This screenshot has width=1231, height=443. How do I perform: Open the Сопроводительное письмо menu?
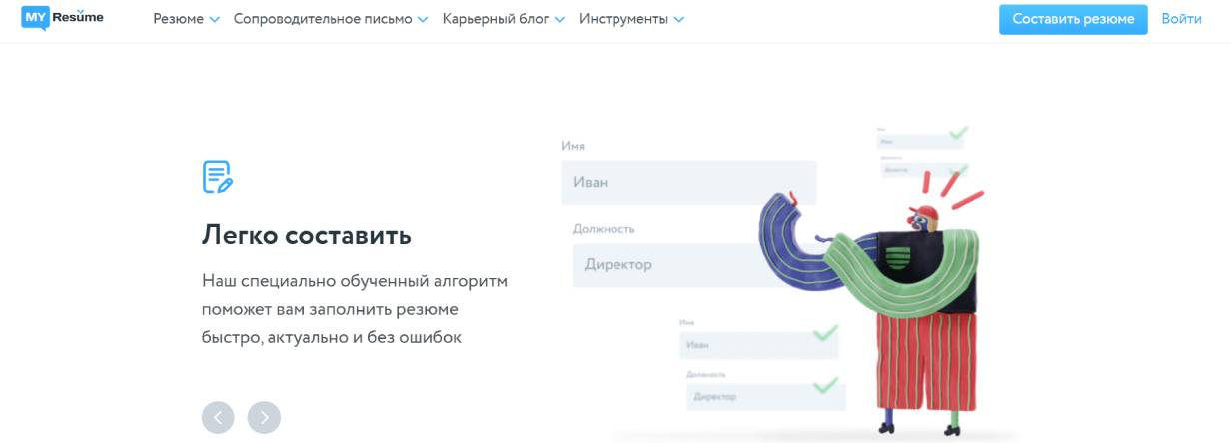pos(323,19)
